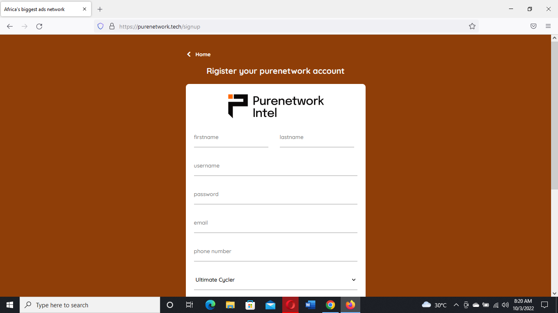Screen dimensions: 558x313
Task: Open the tracking protection shield icon
Action: click(100, 26)
